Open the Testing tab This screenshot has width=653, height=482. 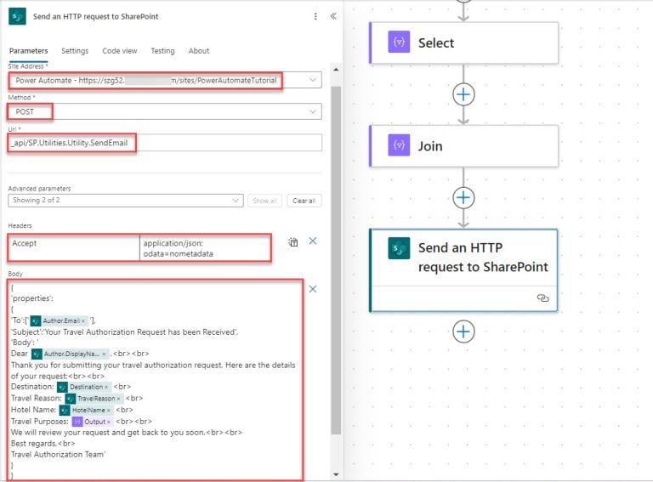[x=162, y=51]
